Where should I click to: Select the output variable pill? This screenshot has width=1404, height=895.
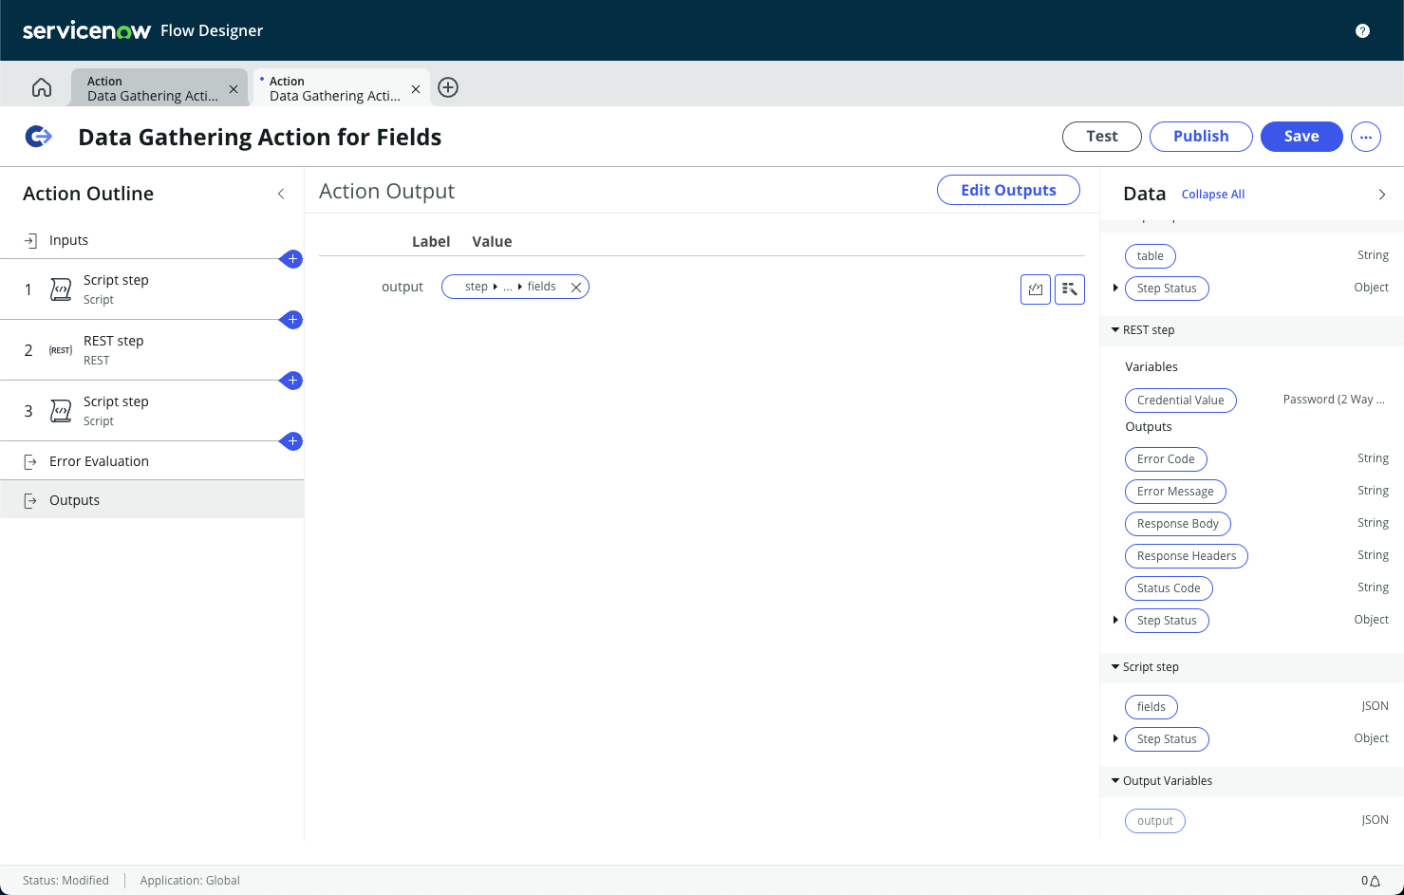(x=1155, y=821)
